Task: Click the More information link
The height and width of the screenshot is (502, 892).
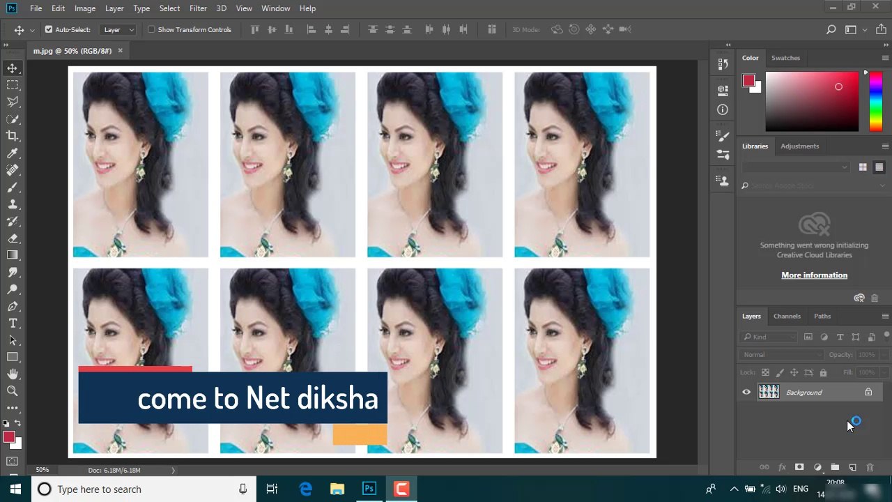Action: point(814,275)
